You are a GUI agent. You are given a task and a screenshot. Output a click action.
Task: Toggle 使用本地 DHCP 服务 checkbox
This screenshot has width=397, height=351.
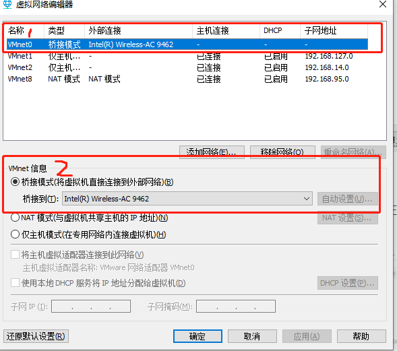click(x=16, y=283)
